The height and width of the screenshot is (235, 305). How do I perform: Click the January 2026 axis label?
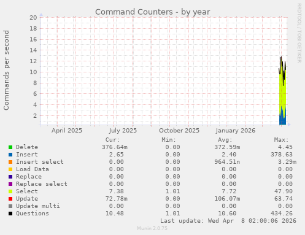click(235, 131)
